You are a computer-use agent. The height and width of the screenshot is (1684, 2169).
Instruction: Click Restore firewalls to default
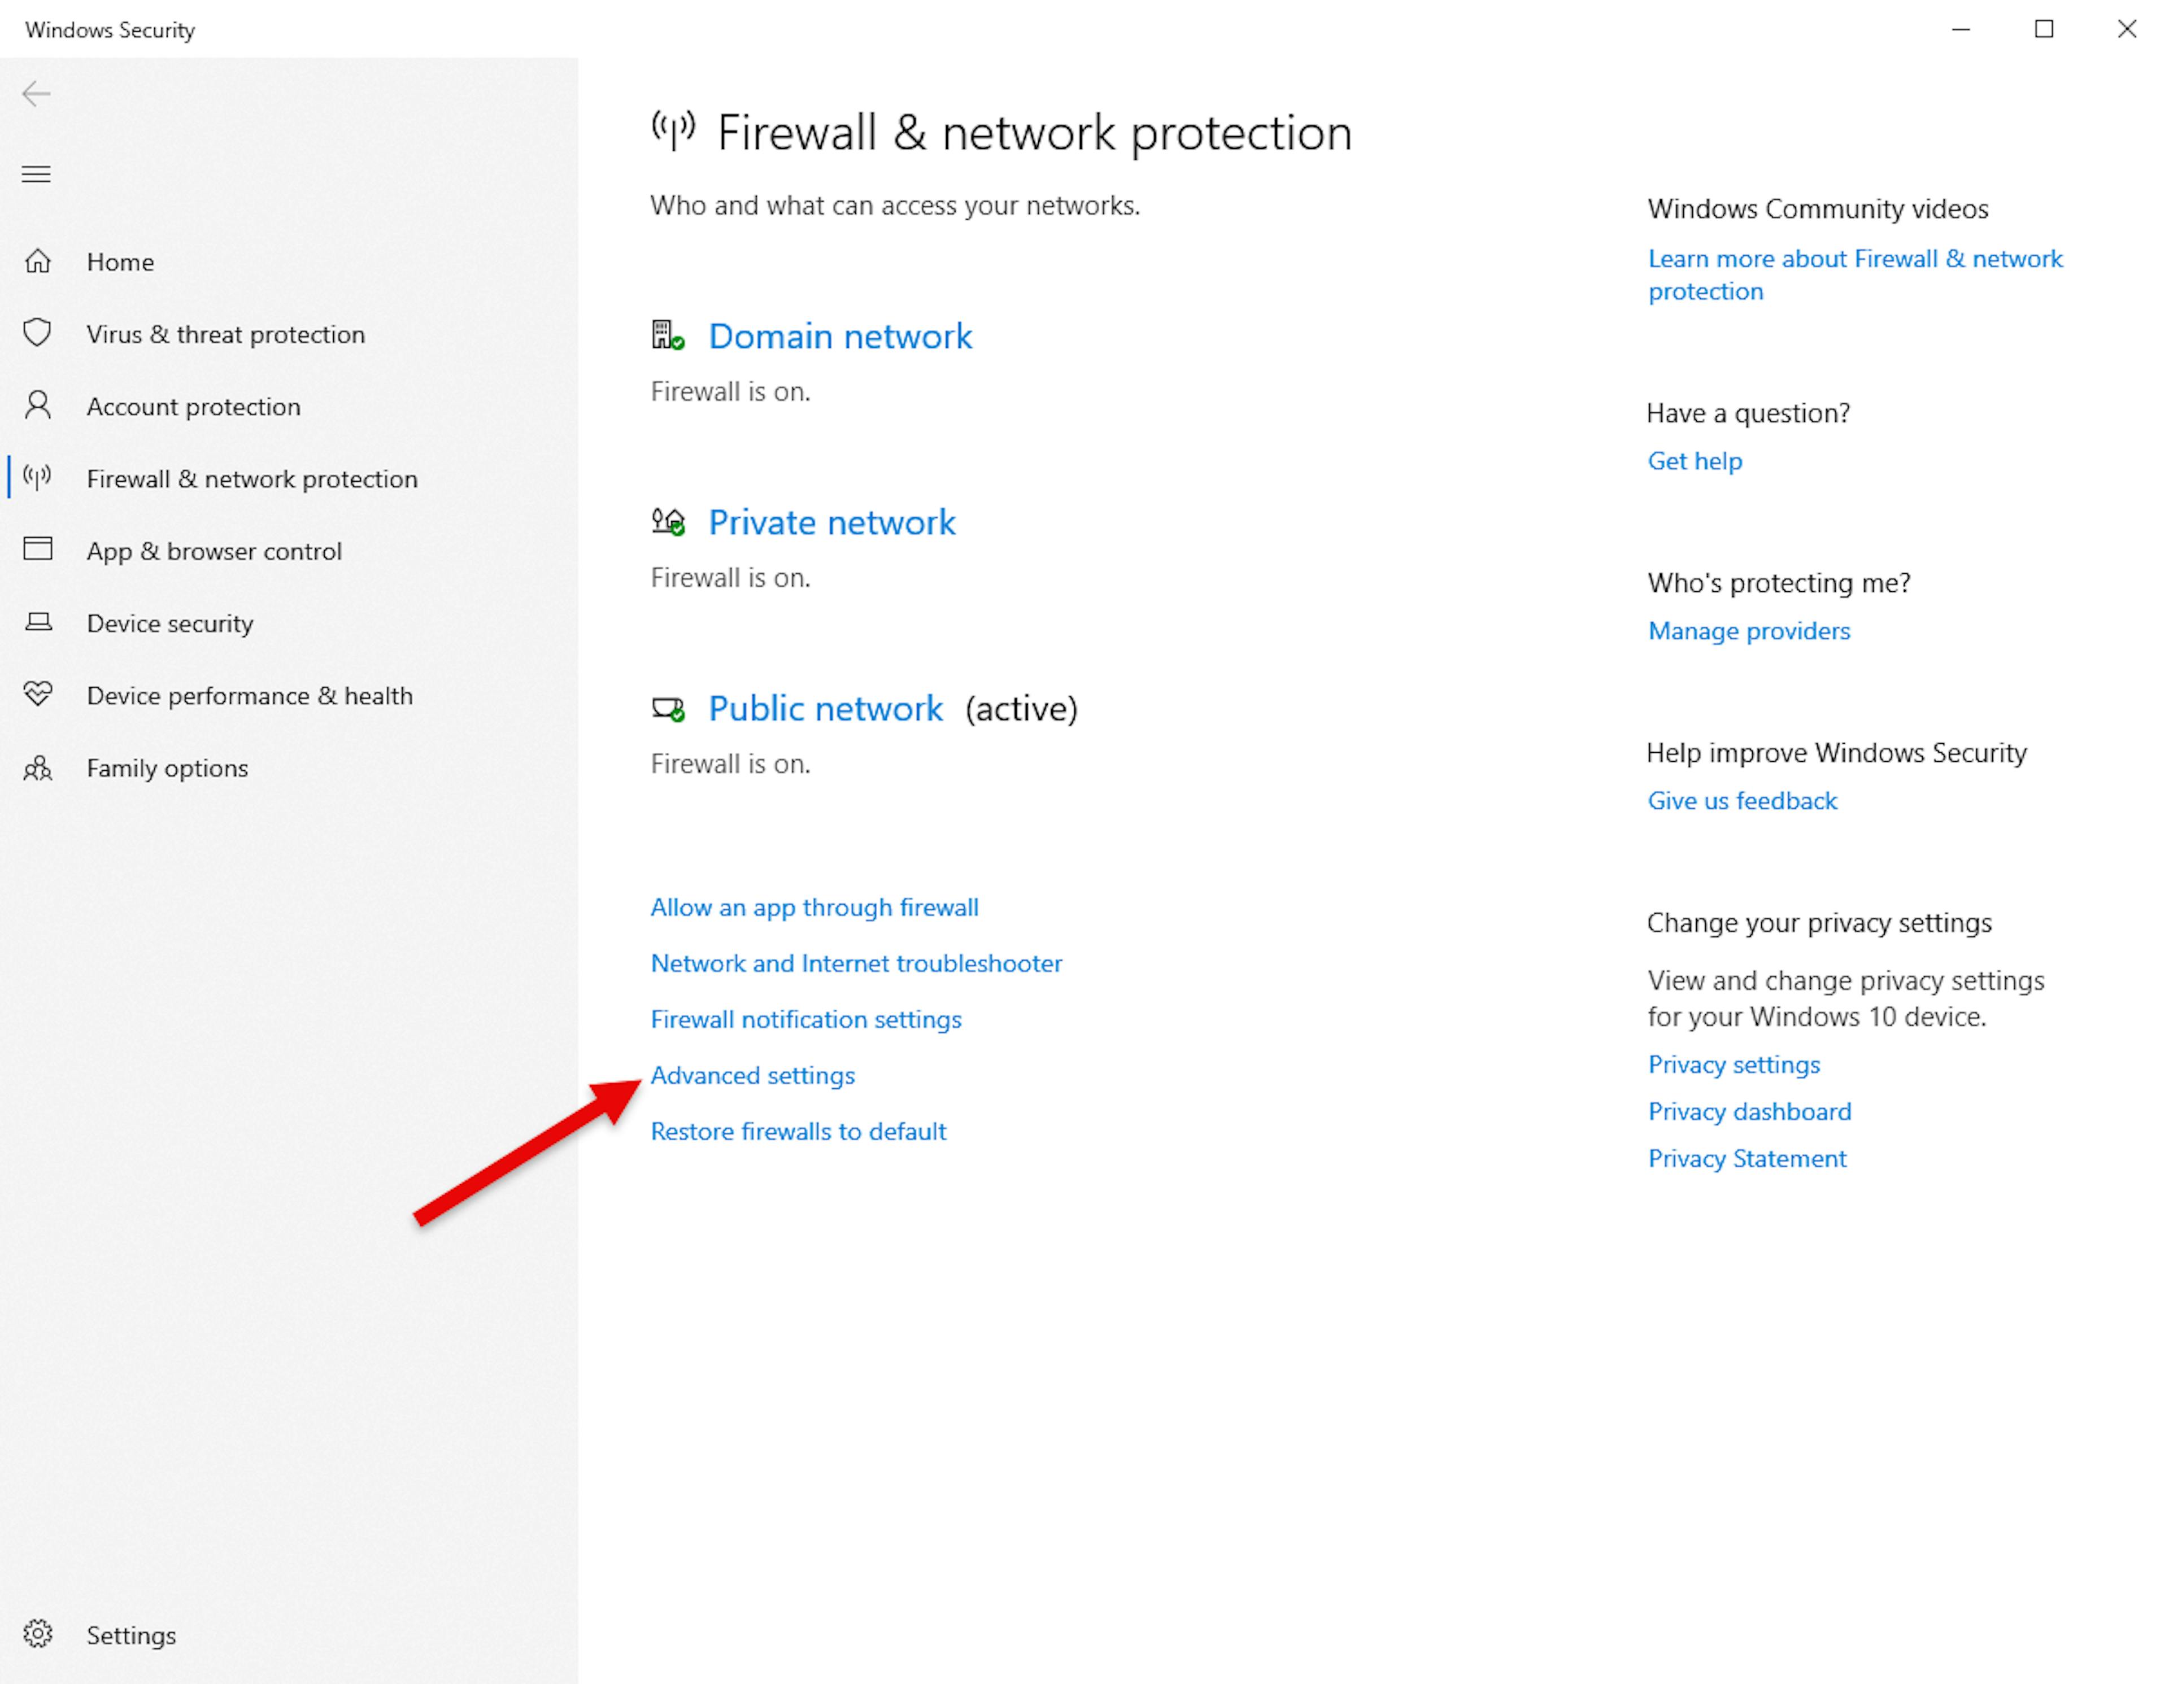point(798,1131)
